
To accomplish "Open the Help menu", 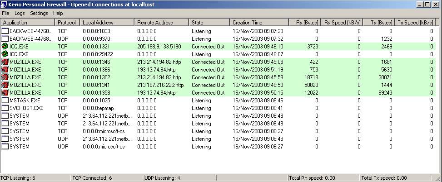I will coord(58,13).
